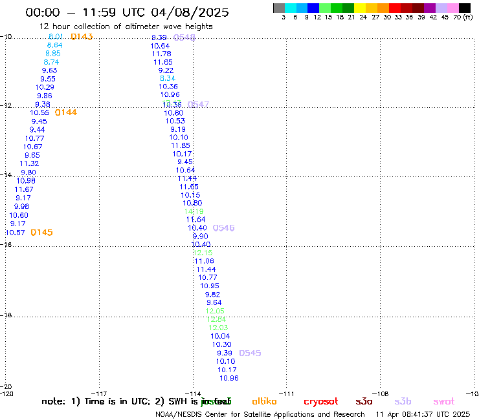Screen dimensions: 479x420
Task: Click the light blue wave height 8.01
Action: (56, 37)
